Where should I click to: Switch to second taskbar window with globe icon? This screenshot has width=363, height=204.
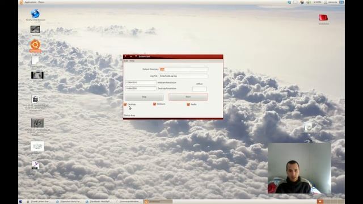[69, 202]
